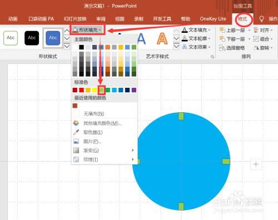The width and height of the screenshot is (278, 220).
Task: Open the 形状填充 shape fill dropdown
Action: pos(87,29)
